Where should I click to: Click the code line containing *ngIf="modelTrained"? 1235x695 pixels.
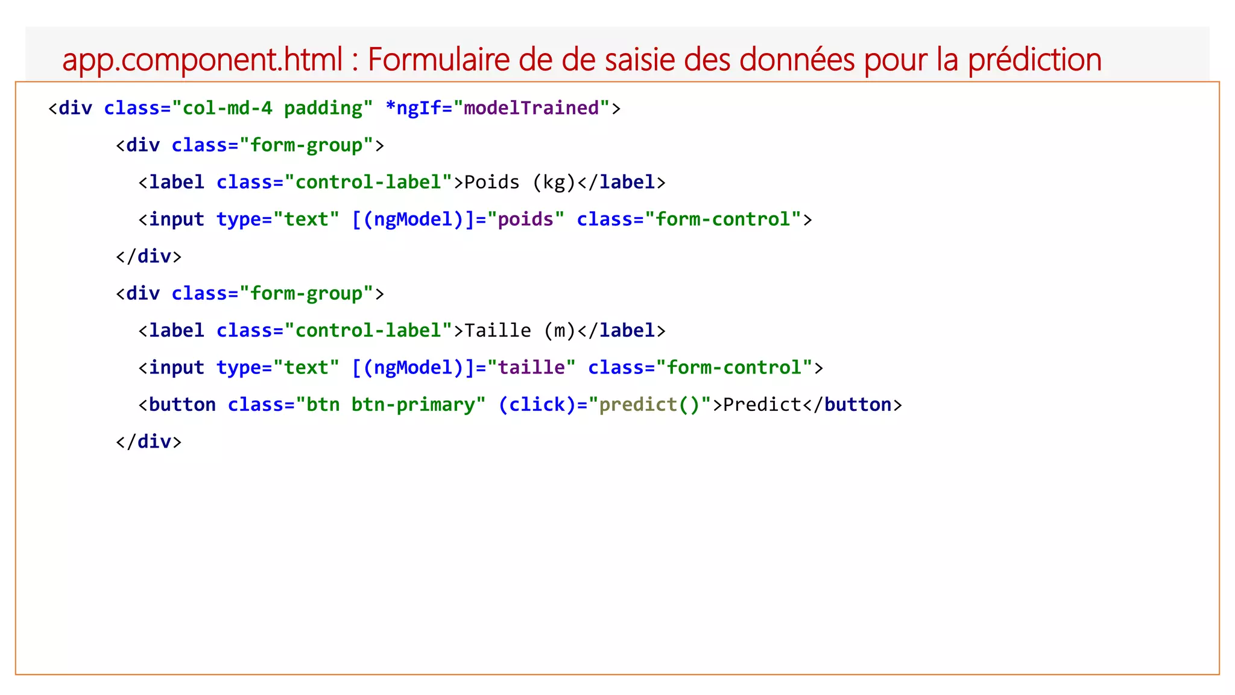(334, 109)
